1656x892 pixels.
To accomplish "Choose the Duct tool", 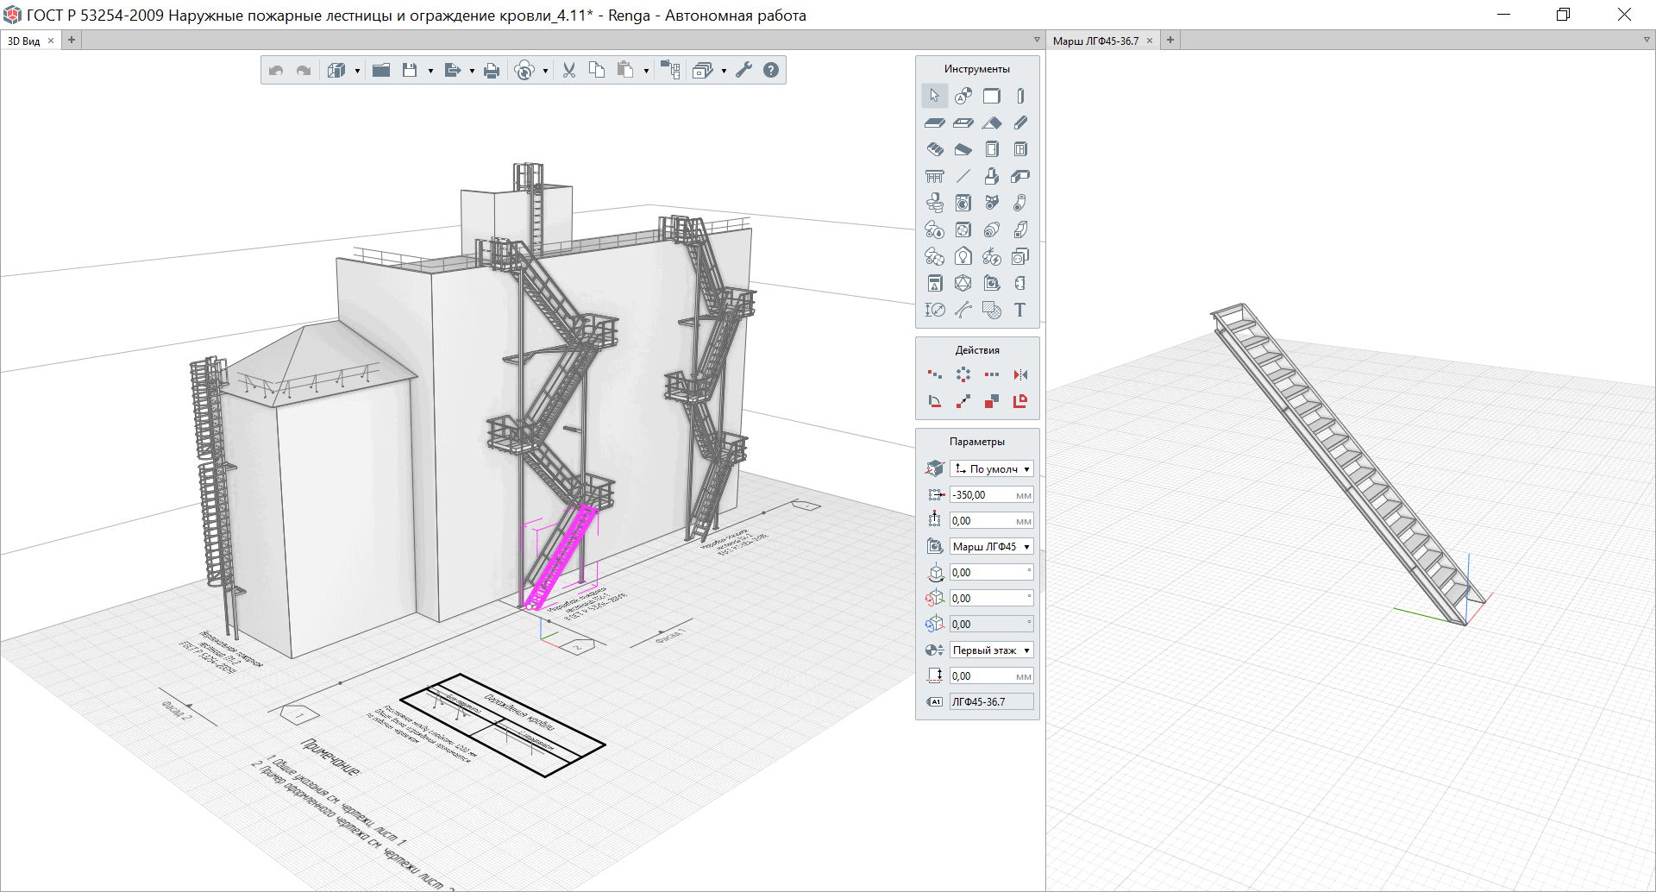I will click(x=1020, y=229).
